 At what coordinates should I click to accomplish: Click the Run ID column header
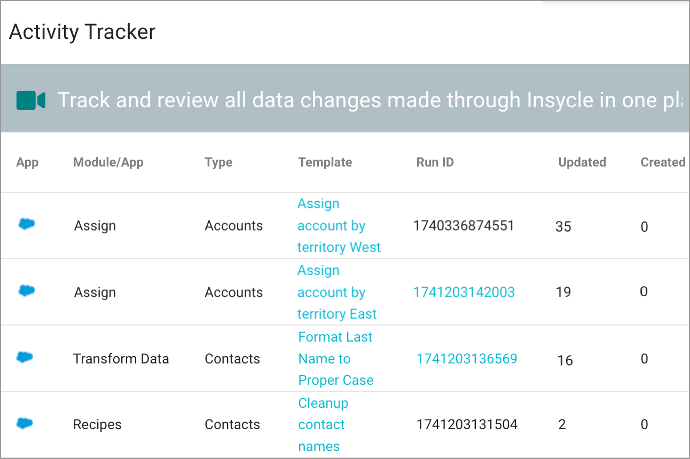(x=435, y=162)
